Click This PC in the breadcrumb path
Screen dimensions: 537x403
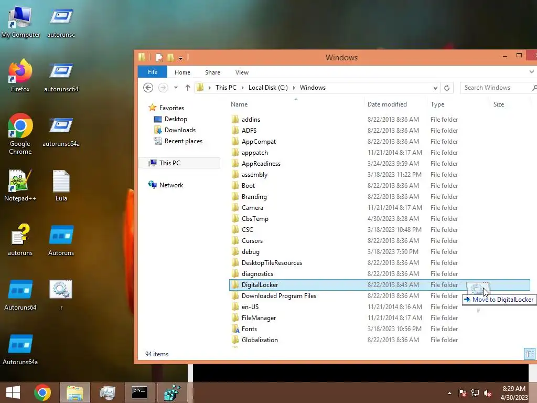point(225,88)
